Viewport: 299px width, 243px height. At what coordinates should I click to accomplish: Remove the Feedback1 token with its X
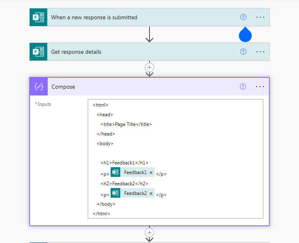pos(151,172)
